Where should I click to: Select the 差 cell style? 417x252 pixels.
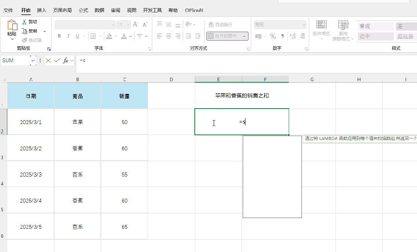coord(406,26)
